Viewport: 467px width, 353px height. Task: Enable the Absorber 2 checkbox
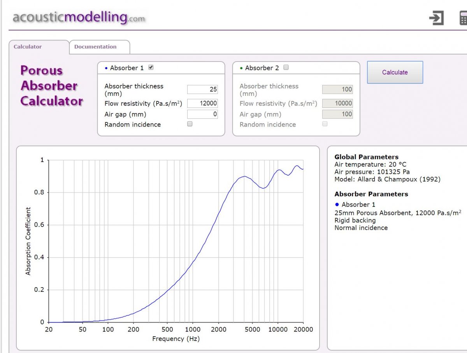click(286, 67)
